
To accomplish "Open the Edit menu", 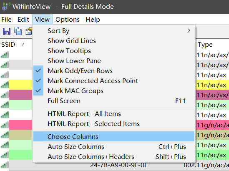I will point(23,20).
